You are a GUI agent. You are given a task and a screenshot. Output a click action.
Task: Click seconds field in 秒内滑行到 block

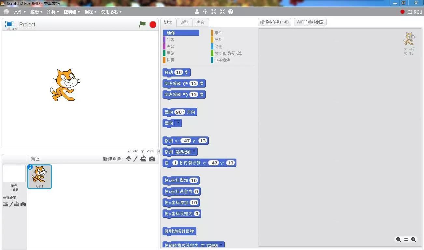pos(175,163)
